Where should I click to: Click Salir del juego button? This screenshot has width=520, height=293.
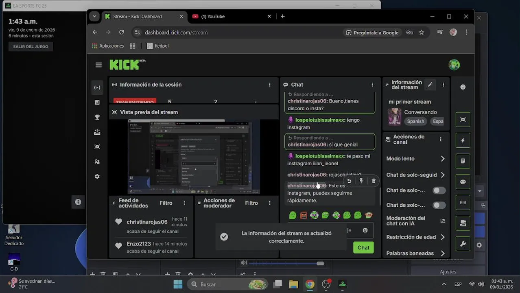[x=31, y=46]
